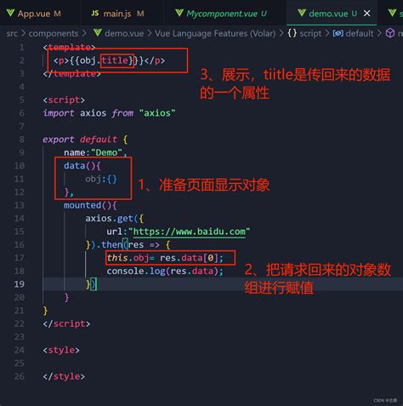This screenshot has height=406, width=403.
Task: Click 'this.obj= res.data[0];' statement
Action: point(165,258)
